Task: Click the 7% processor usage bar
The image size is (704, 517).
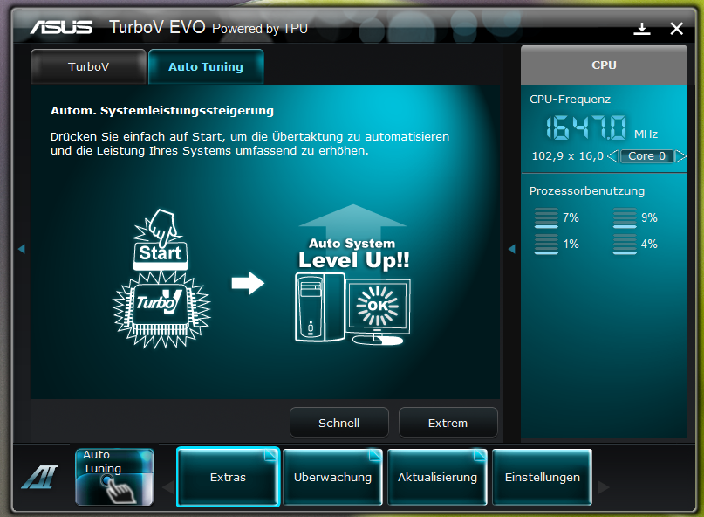Action: click(x=546, y=217)
